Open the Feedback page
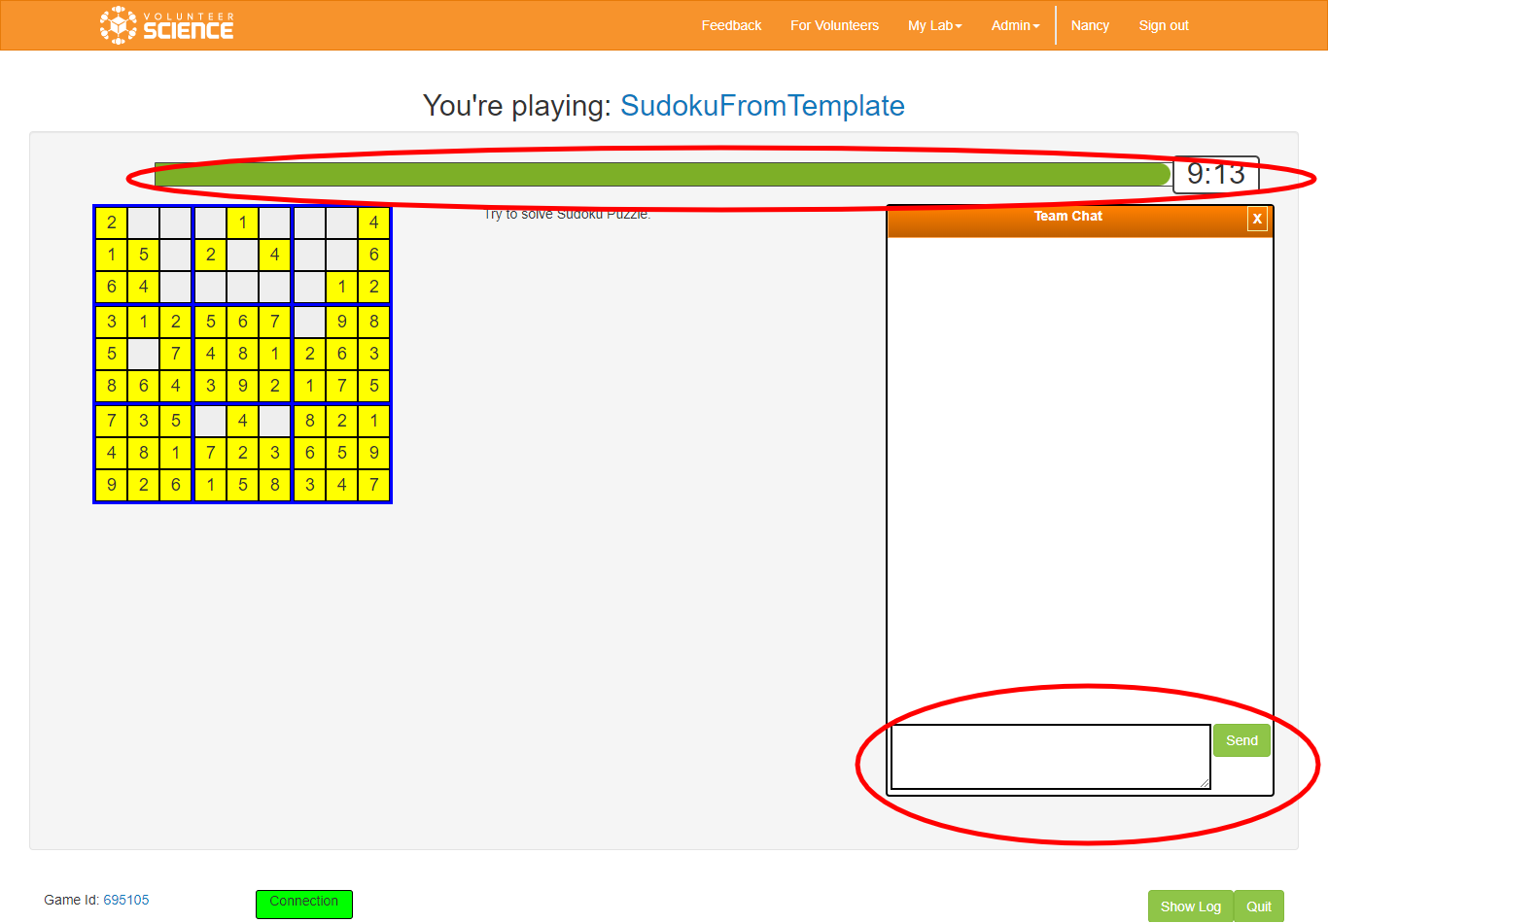 tap(731, 25)
